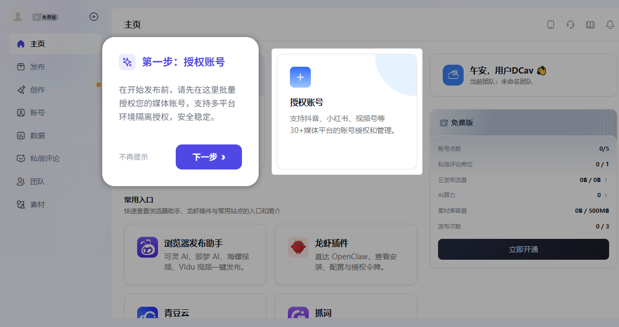Click the 创作 sparkle icon

[21, 90]
